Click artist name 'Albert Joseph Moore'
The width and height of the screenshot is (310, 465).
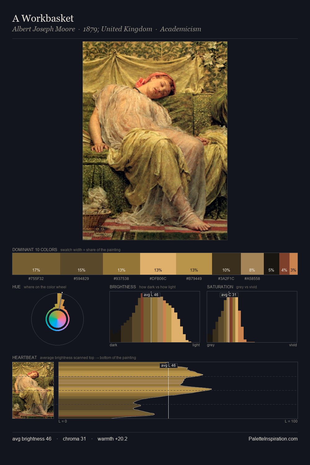click(x=44, y=29)
